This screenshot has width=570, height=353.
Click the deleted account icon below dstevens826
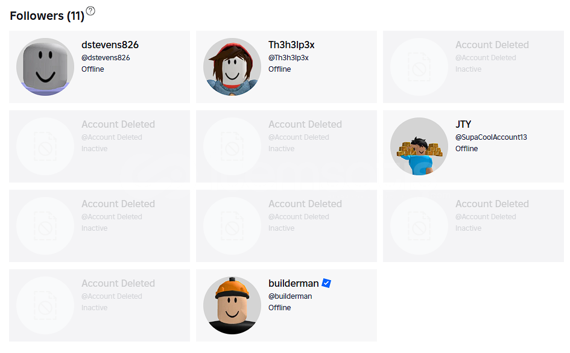tap(45, 146)
